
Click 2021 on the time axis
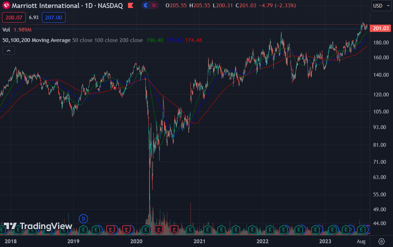[x=199, y=241]
